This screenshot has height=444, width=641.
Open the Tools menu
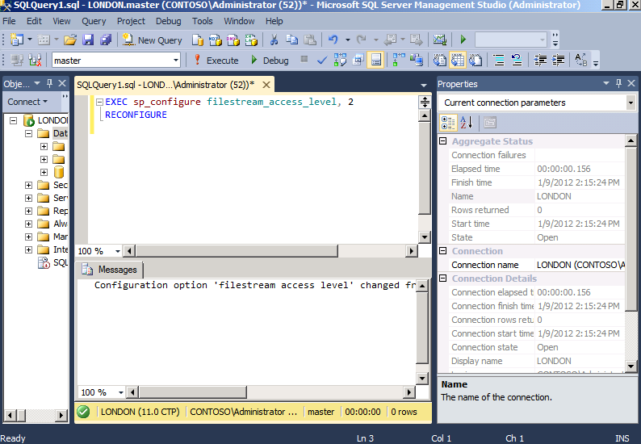pos(203,21)
